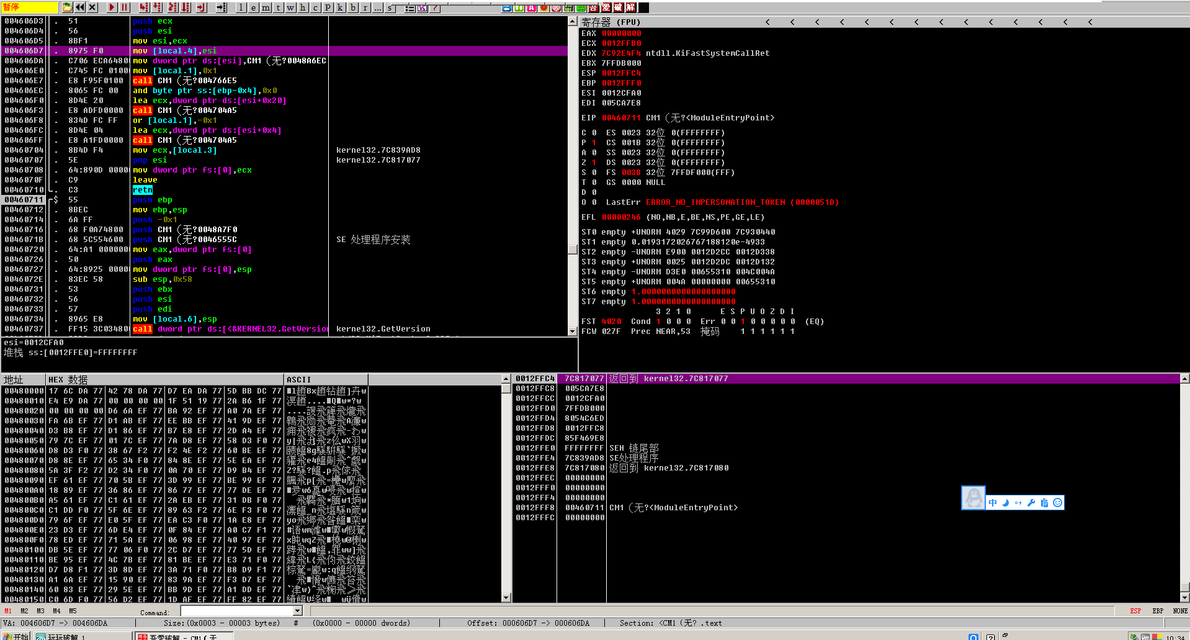Open the 开始 Start menu
This screenshot has height=640, width=1190.
[16, 636]
